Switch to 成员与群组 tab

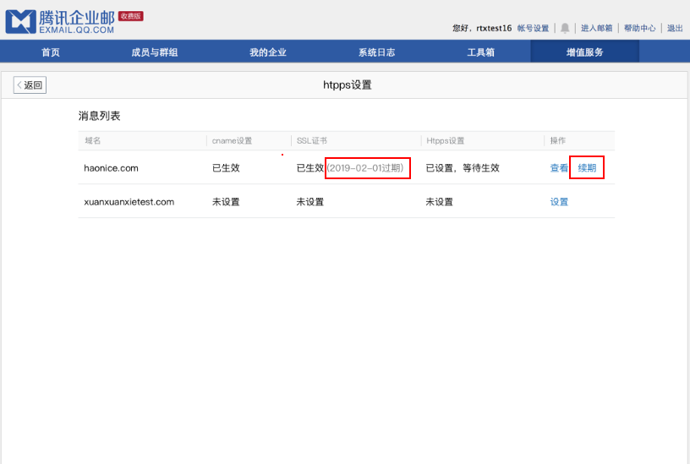pyautogui.click(x=155, y=52)
